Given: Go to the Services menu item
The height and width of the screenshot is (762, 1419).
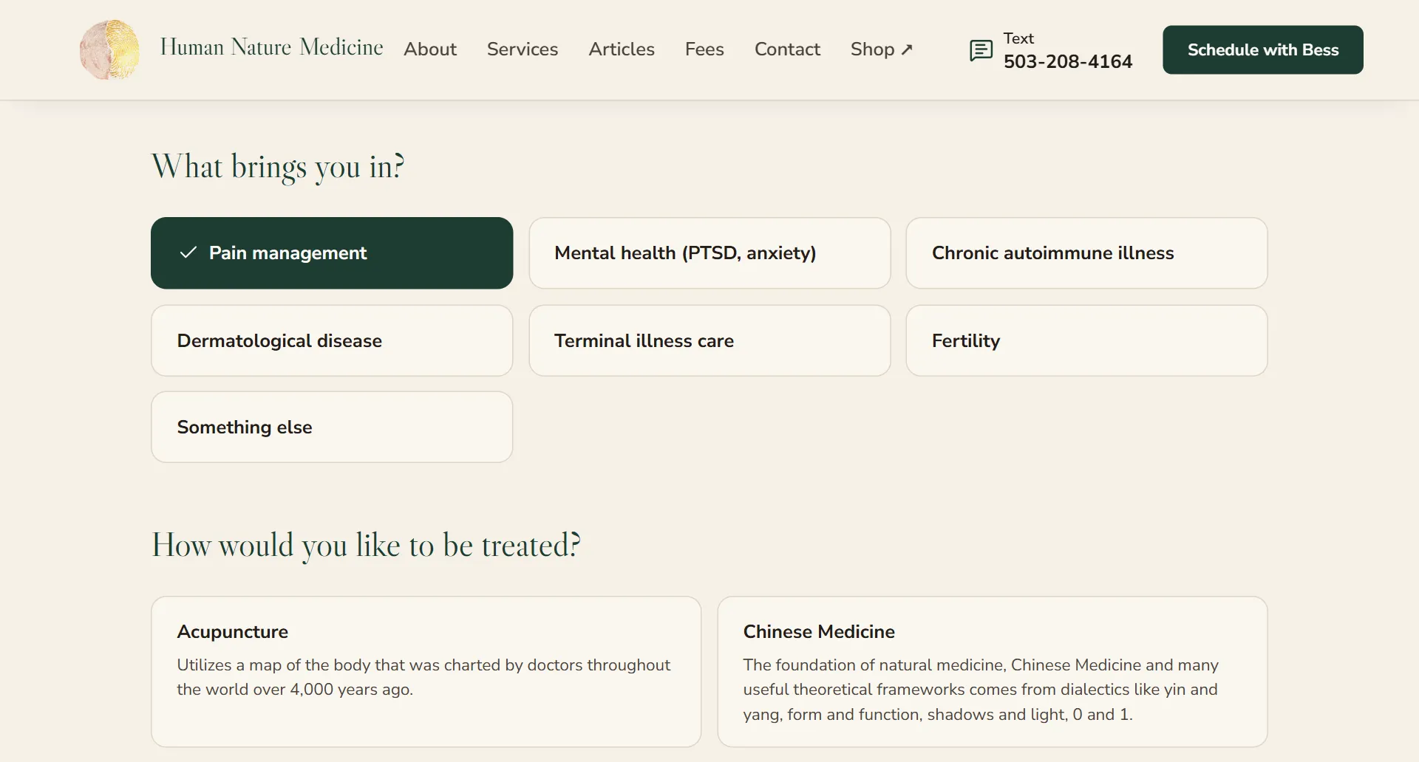Looking at the screenshot, I should point(523,49).
